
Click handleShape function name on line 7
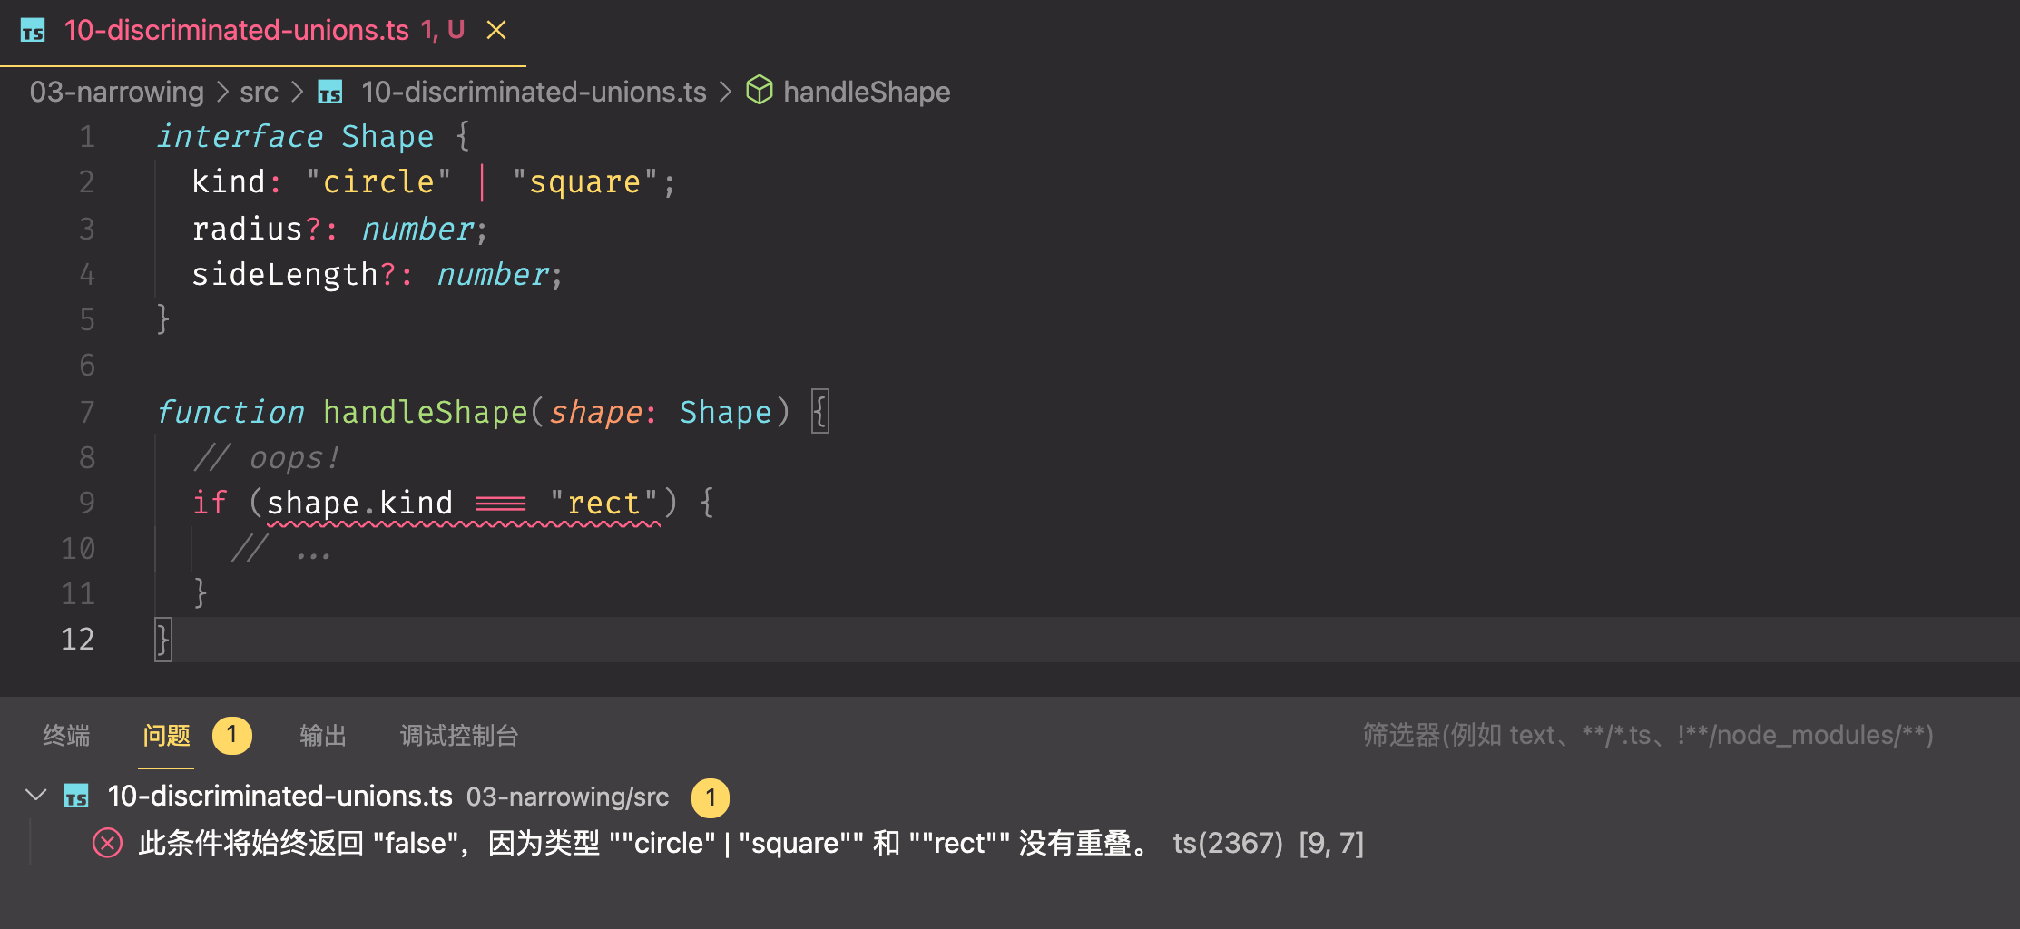pyautogui.click(x=425, y=412)
